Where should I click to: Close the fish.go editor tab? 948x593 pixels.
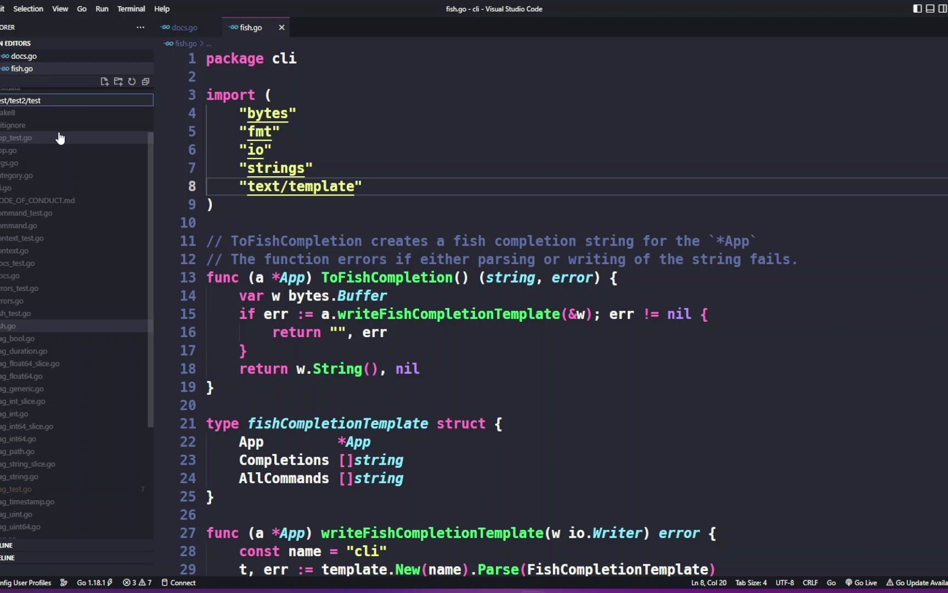pos(281,27)
